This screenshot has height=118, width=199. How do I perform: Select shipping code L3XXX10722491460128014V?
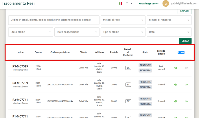point(60,101)
